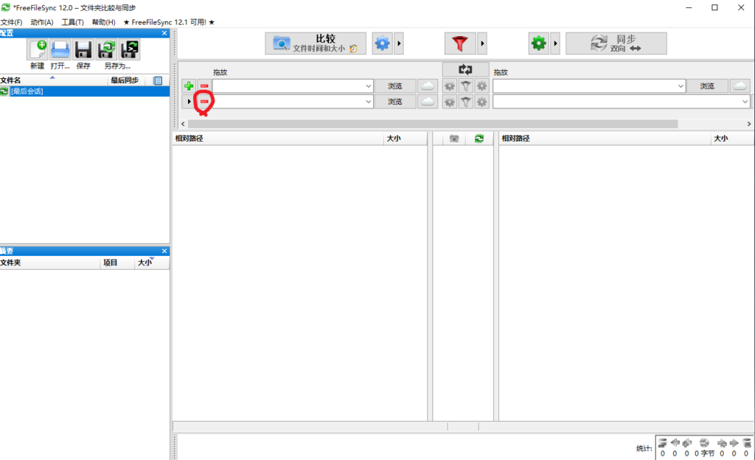The width and height of the screenshot is (755, 460).
Task: Expand arrow beside red filter funnel
Action: click(482, 43)
